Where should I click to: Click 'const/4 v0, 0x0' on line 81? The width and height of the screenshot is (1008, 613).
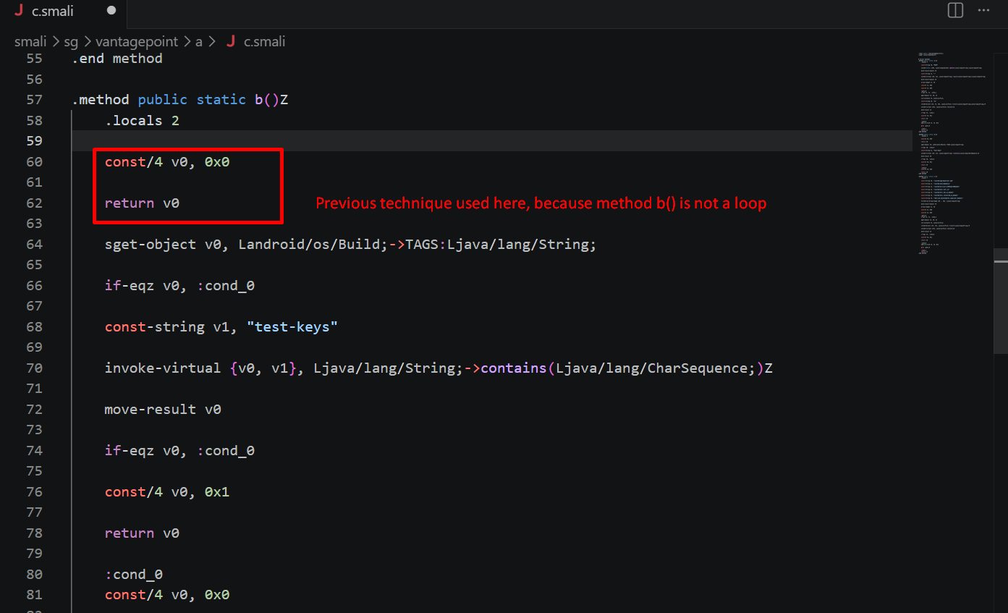click(167, 595)
